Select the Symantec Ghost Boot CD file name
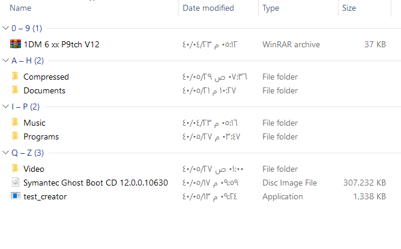Image resolution: width=401 pixels, height=249 pixels. click(95, 183)
